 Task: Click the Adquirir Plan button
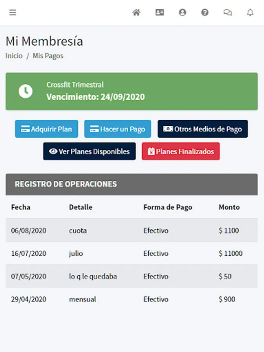(x=46, y=129)
